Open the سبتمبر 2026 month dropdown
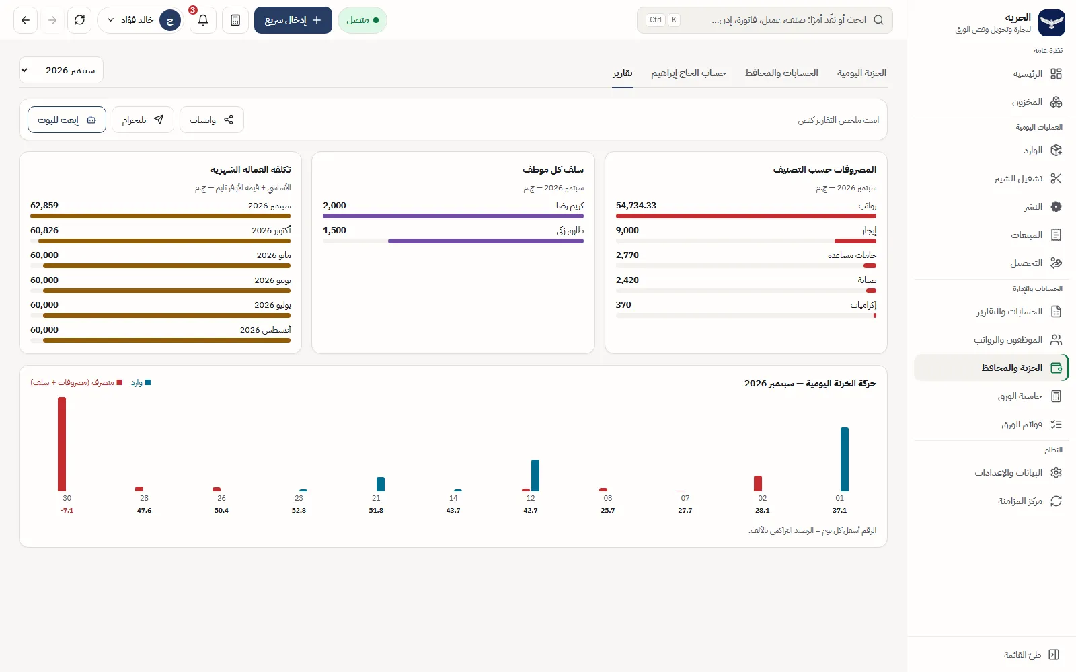Viewport: 1076px width, 672px height. click(61, 70)
